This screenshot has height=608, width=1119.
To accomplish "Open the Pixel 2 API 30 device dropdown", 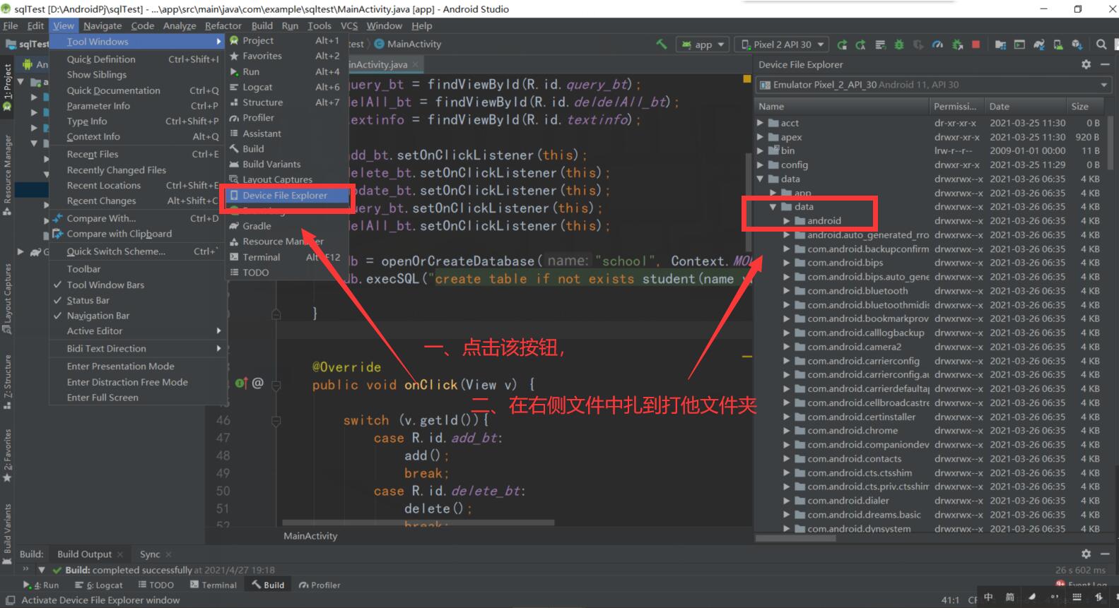I will click(x=782, y=44).
